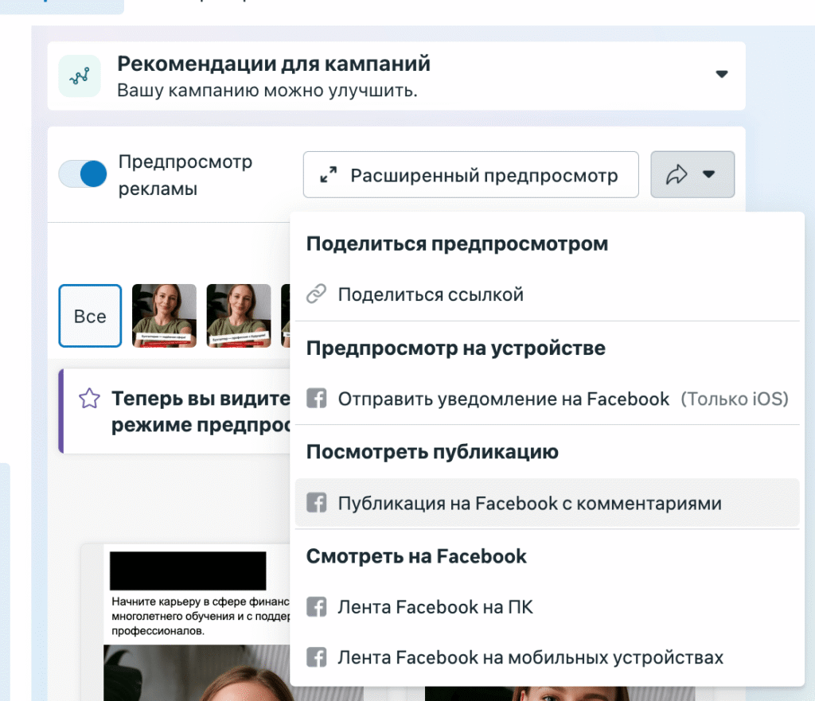Viewport: 815px width, 701px height.
Task: Select the third partially hidden ad thumbnail
Action: 286,316
